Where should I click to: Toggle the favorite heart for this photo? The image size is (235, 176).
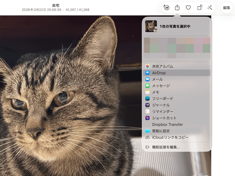[x=188, y=8]
